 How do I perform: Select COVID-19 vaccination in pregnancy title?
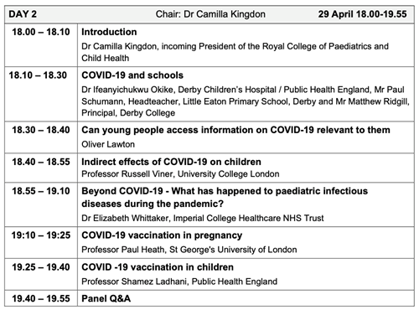[162, 235]
